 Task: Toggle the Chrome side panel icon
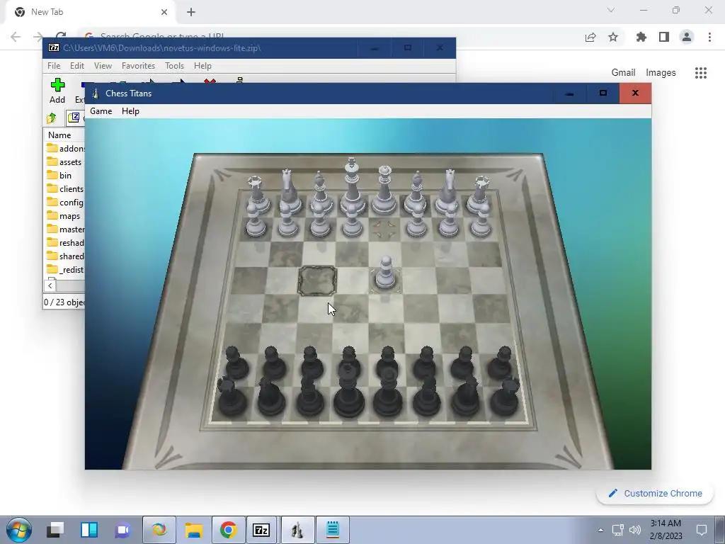coord(664,37)
